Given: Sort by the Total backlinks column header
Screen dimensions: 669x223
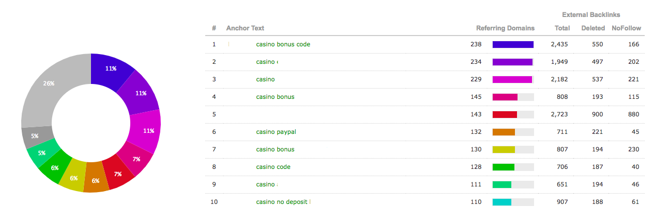Looking at the screenshot, I should (562, 28).
